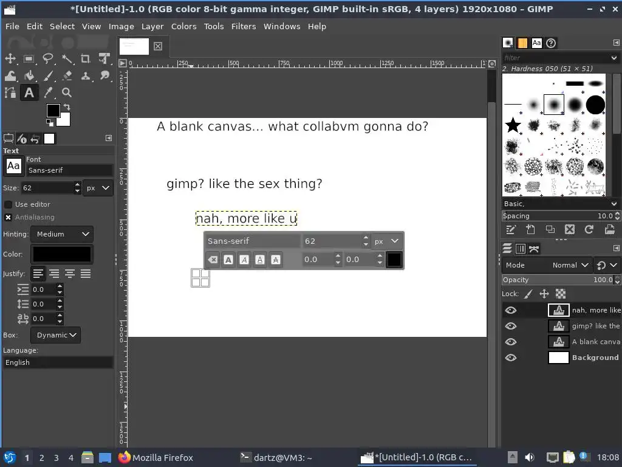Open the layers panel configure menu arrow
The width and height of the screenshot is (622, 467).
(616, 248)
